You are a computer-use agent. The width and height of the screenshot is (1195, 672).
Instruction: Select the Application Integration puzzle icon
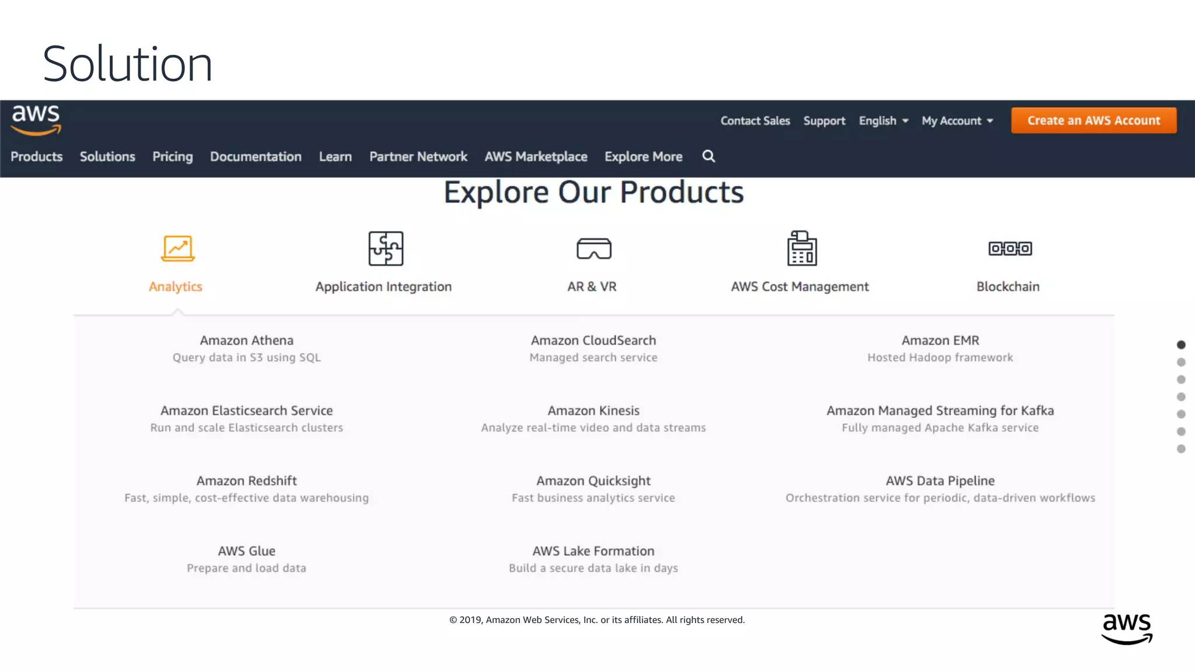(386, 249)
